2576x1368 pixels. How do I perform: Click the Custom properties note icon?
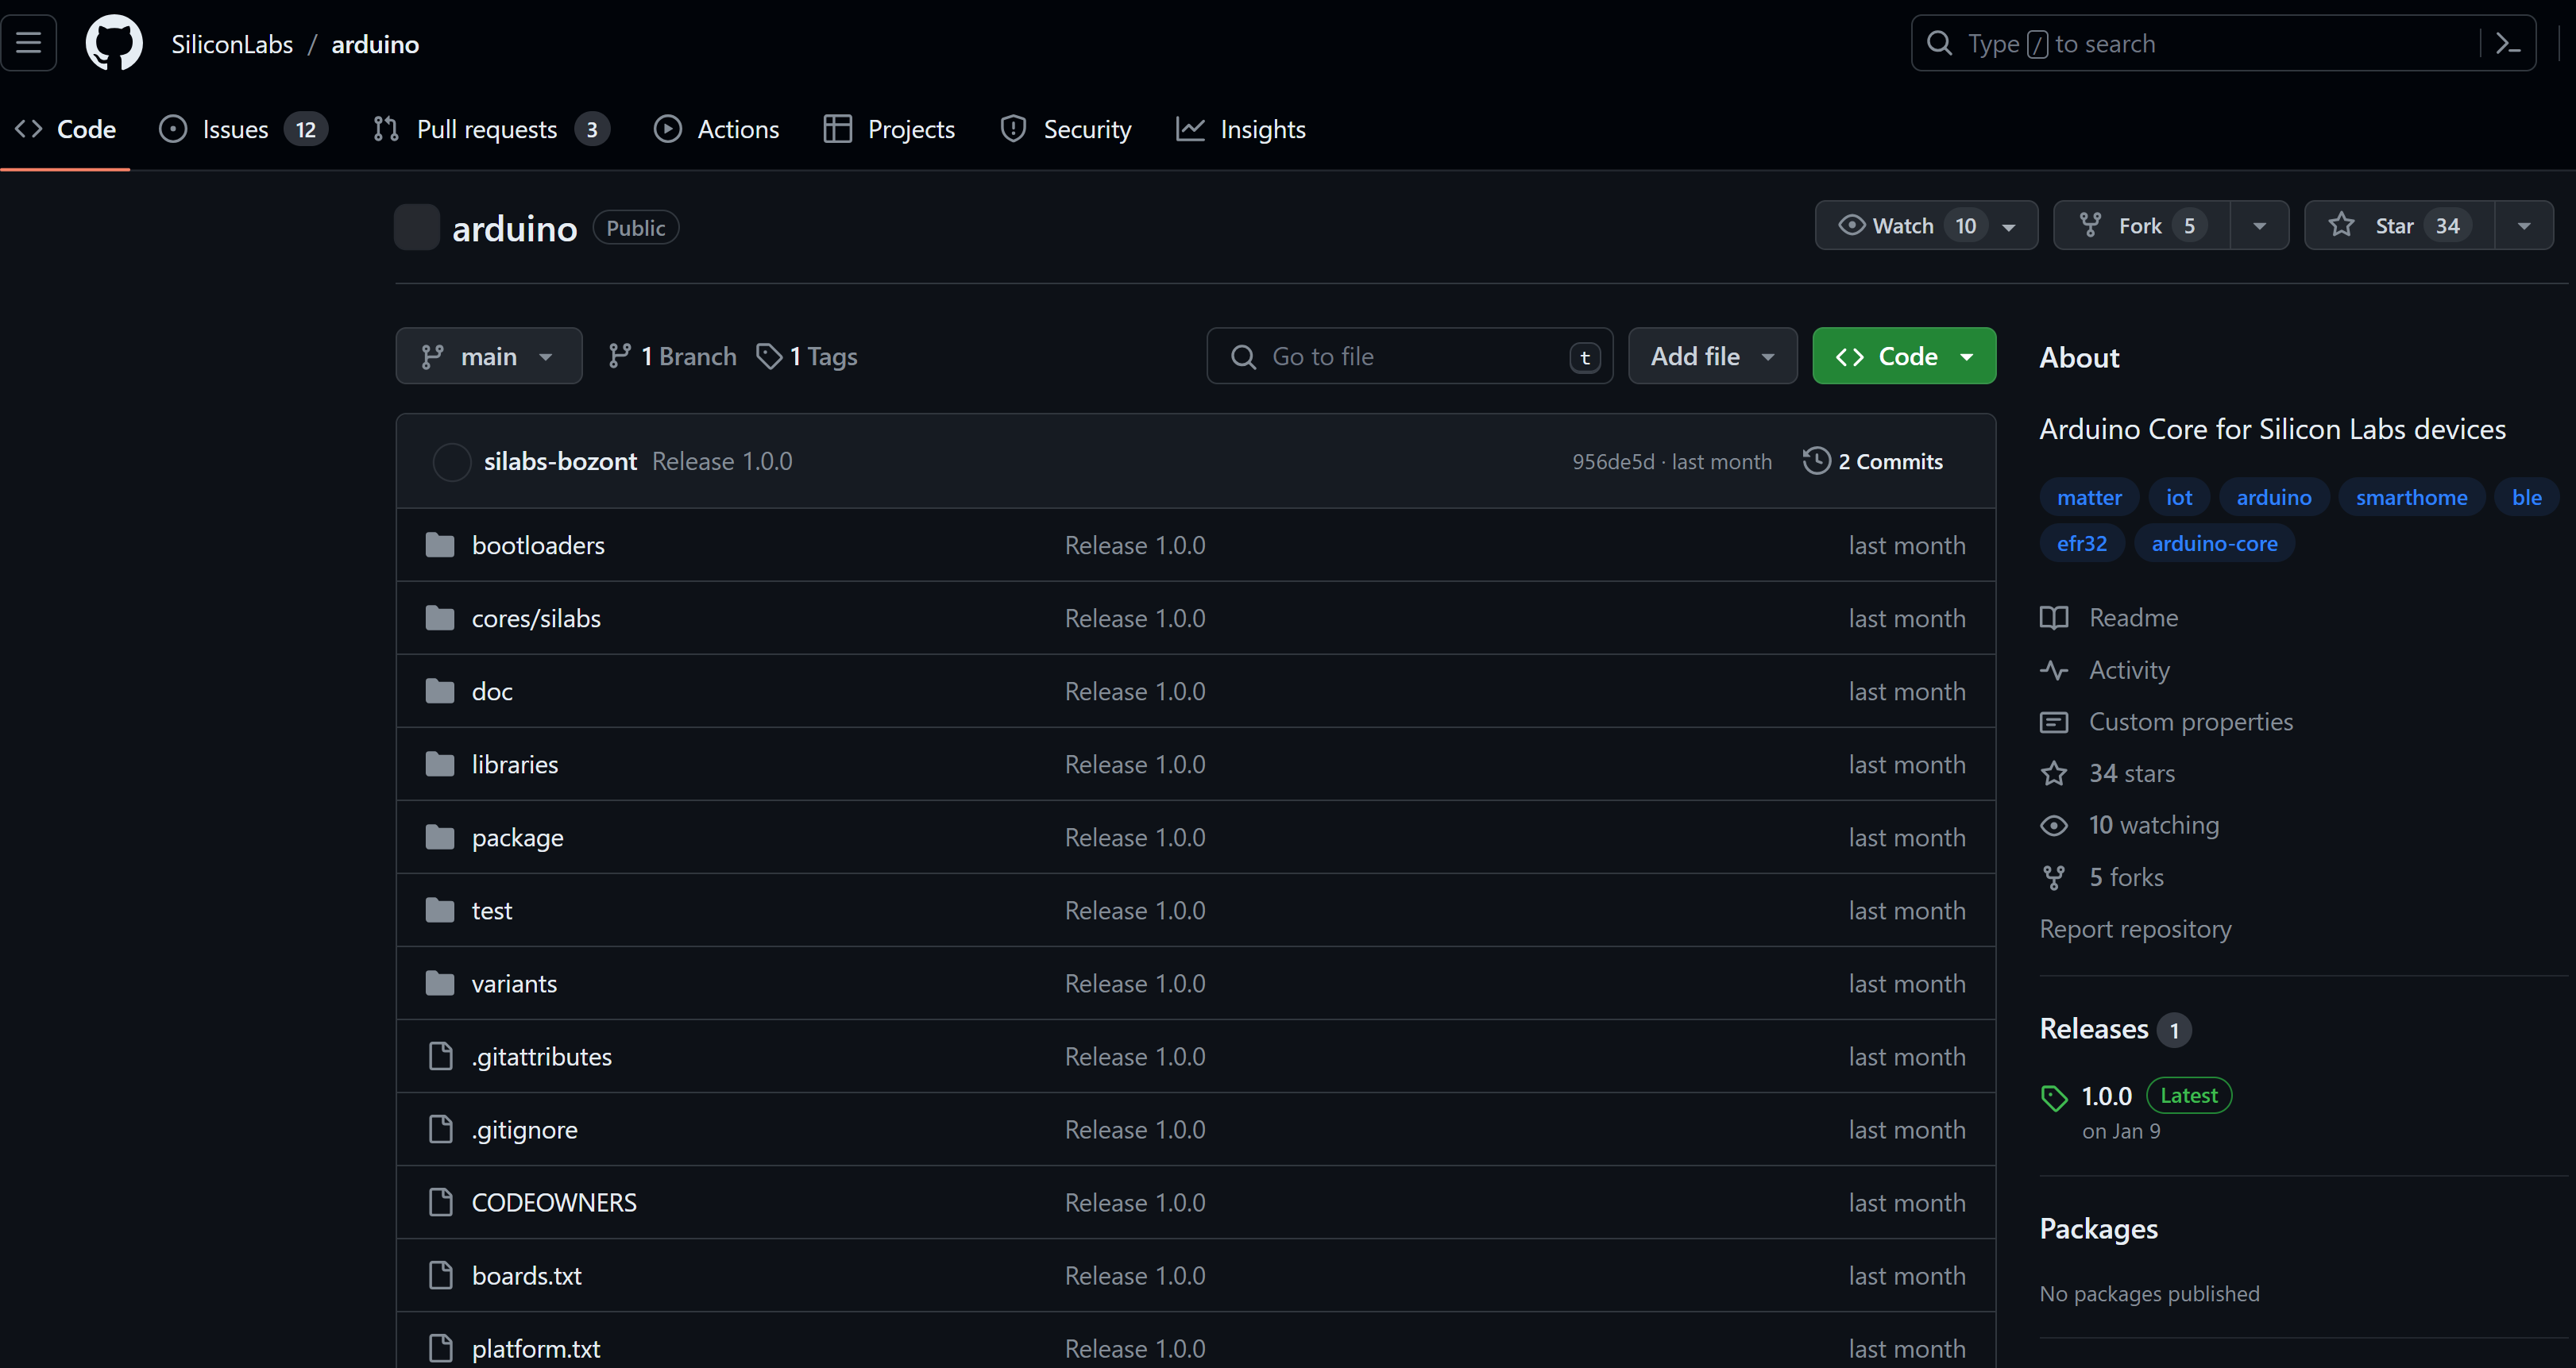click(2054, 722)
